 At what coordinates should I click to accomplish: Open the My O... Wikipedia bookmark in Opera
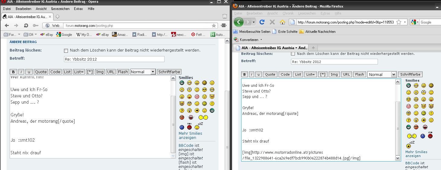click(84, 34)
